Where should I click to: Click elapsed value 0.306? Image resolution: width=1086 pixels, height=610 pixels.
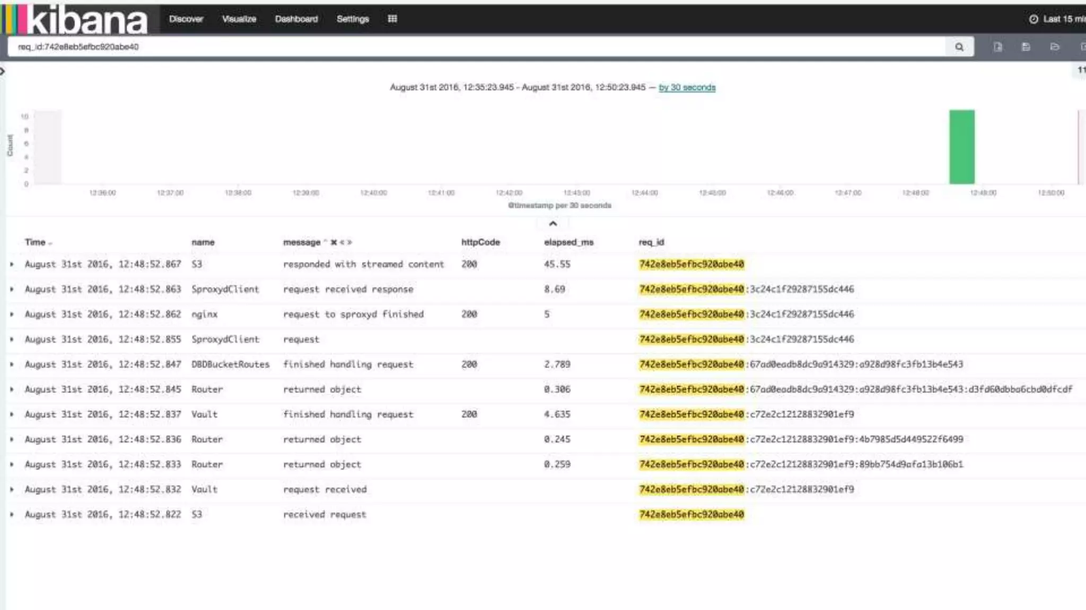click(557, 389)
